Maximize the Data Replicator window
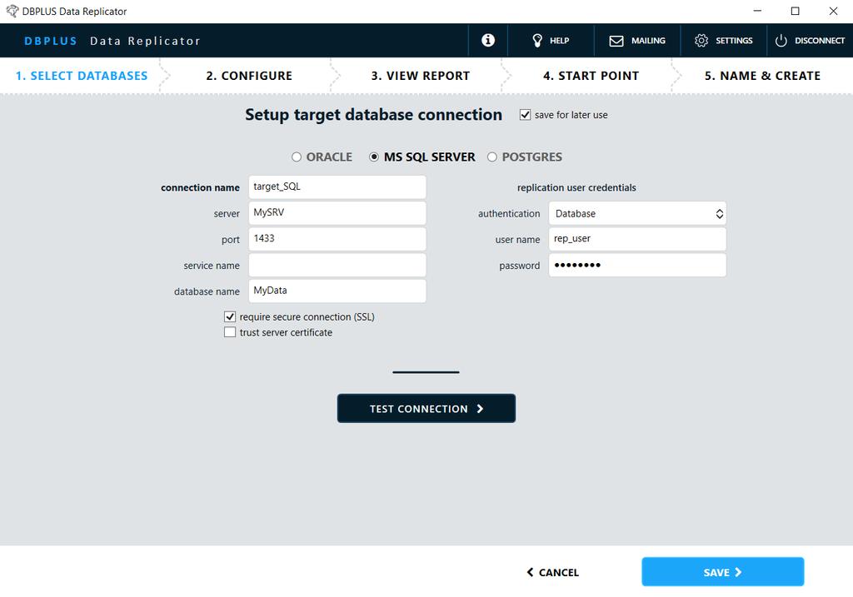The width and height of the screenshot is (853, 597). 796,11
